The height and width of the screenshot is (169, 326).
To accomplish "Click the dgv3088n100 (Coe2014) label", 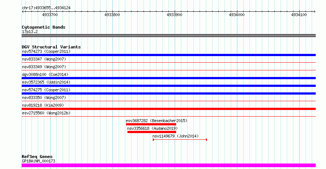I will click(45, 74).
